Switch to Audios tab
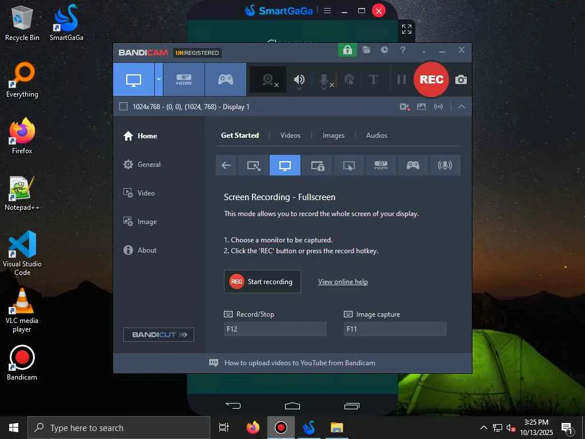This screenshot has width=585, height=439. point(376,135)
